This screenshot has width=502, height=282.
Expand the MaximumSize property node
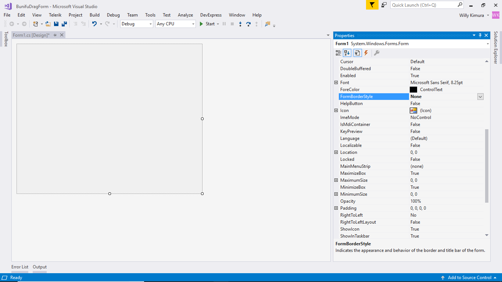[x=336, y=180]
